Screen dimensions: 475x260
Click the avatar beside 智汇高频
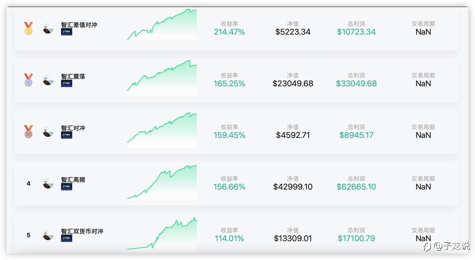pyautogui.click(x=48, y=183)
